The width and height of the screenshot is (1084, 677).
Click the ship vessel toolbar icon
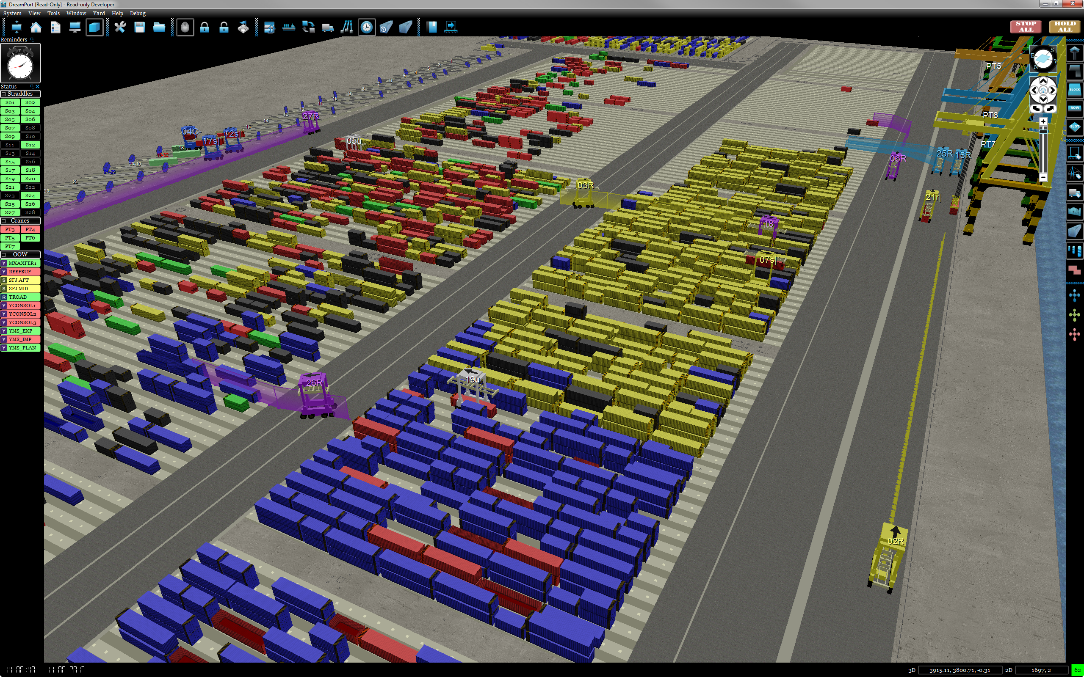pos(289,28)
